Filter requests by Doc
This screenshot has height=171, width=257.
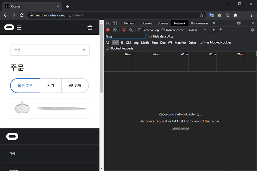(x=163, y=43)
